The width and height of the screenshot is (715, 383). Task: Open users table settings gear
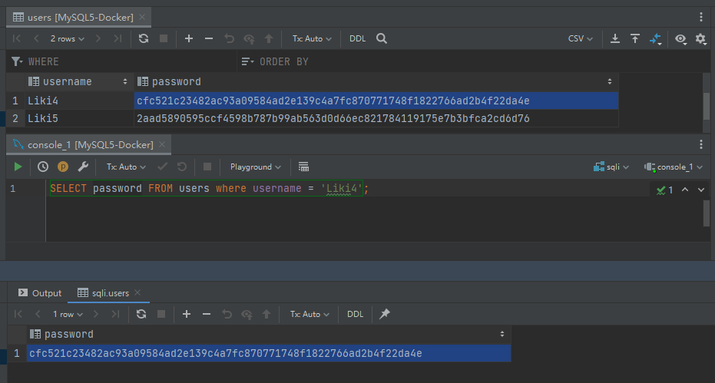[700, 38]
